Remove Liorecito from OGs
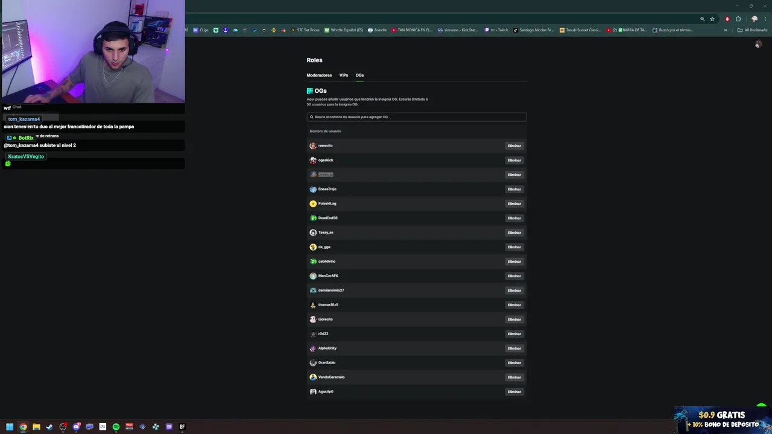The image size is (772, 434). 514,319
